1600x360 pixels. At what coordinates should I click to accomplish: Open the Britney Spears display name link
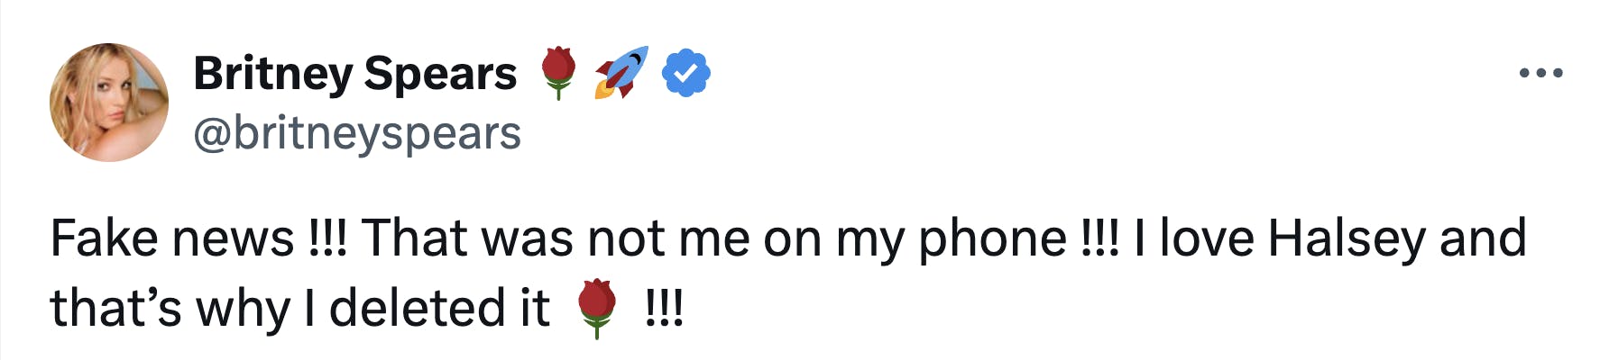pos(354,73)
